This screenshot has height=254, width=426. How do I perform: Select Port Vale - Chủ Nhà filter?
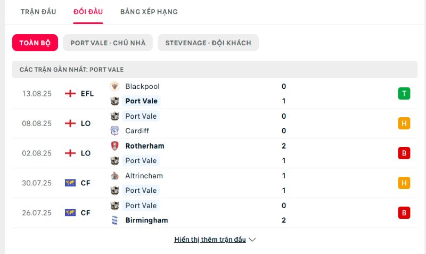[108, 43]
